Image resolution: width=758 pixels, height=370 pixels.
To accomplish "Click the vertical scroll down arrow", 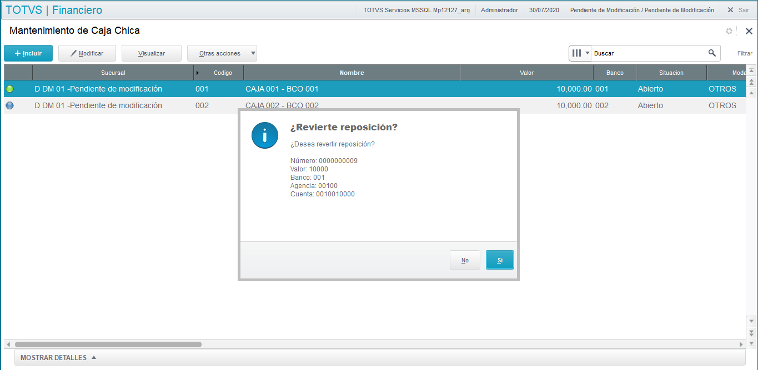I will pos(751,321).
